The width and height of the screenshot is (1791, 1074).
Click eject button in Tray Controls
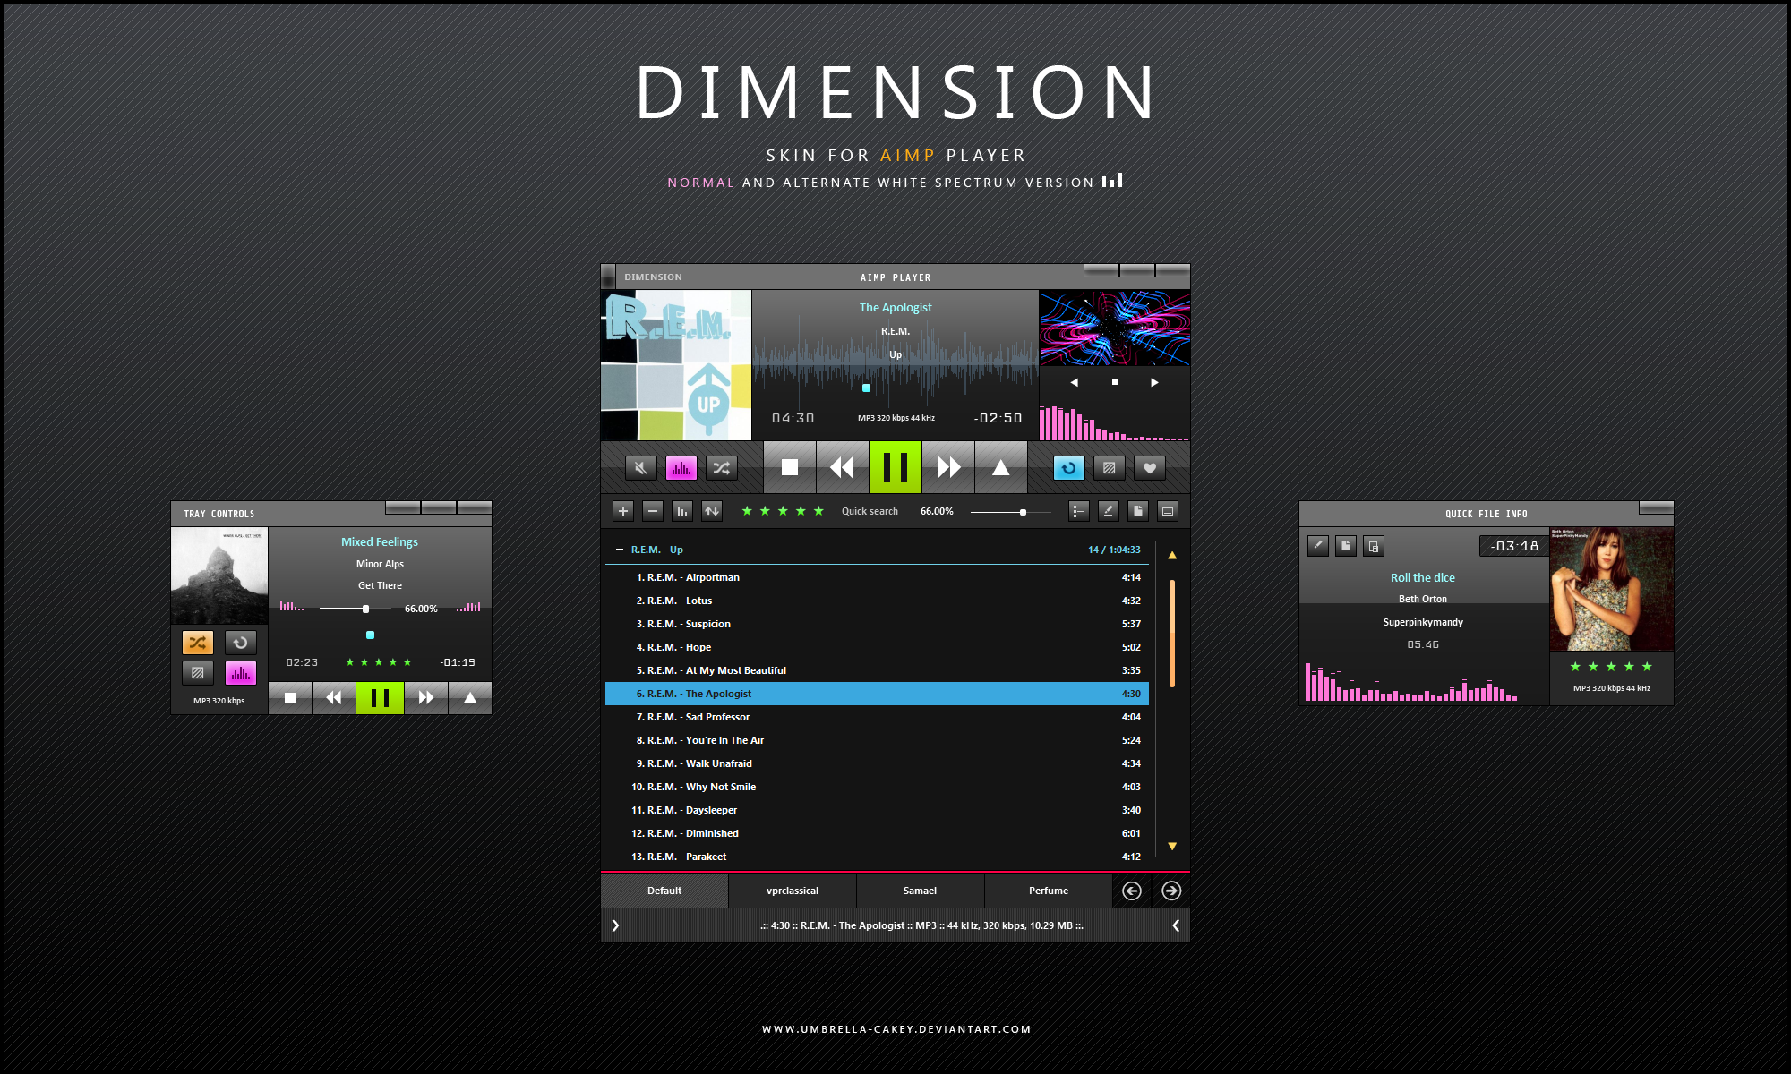pyautogui.click(x=470, y=698)
